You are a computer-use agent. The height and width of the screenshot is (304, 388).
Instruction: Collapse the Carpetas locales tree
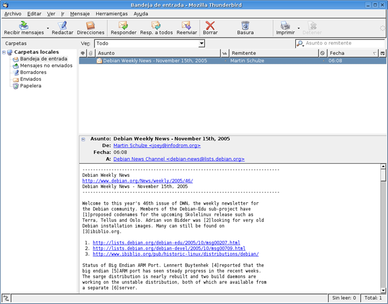[x=4, y=52]
